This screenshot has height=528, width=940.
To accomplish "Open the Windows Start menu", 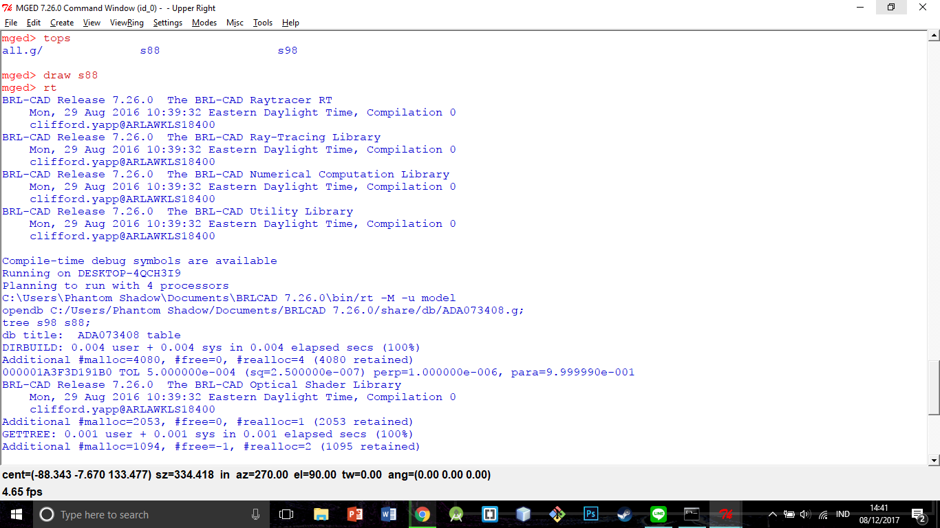I will point(17,514).
